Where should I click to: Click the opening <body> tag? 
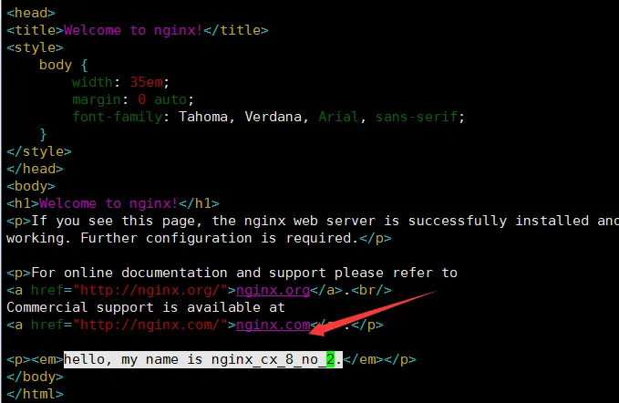(x=31, y=186)
